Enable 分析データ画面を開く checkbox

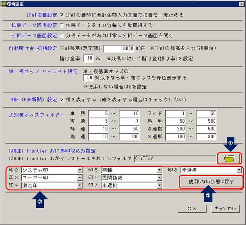[x=61, y=36]
